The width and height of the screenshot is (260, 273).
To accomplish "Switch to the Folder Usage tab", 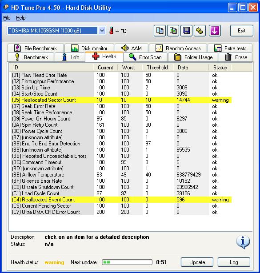I will tap(193, 57).
